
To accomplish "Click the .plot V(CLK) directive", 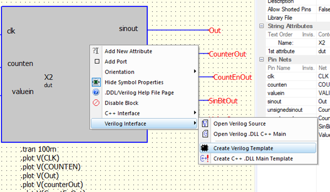I will pos(40,158).
